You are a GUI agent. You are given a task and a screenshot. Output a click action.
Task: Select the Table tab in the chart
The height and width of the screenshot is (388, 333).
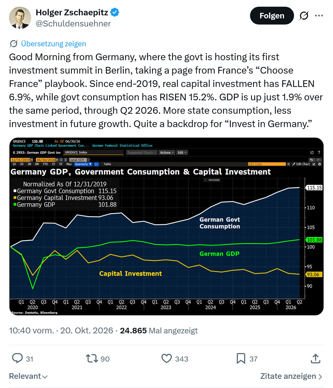[x=107, y=164]
